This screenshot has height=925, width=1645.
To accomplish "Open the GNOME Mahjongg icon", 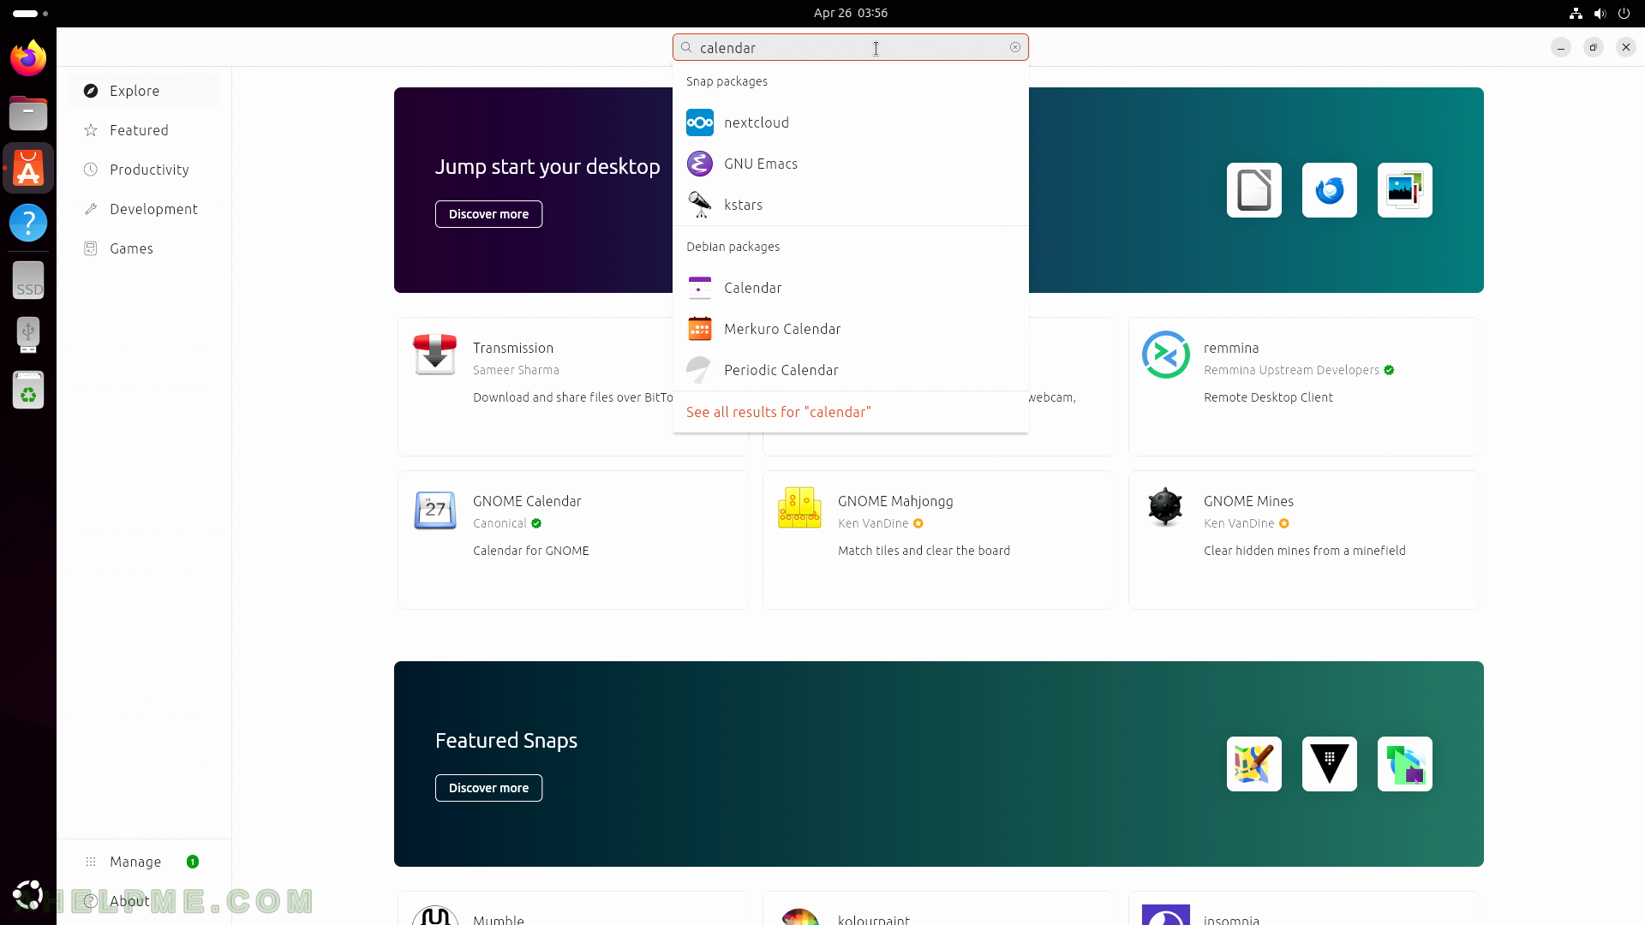I will [x=799, y=508].
